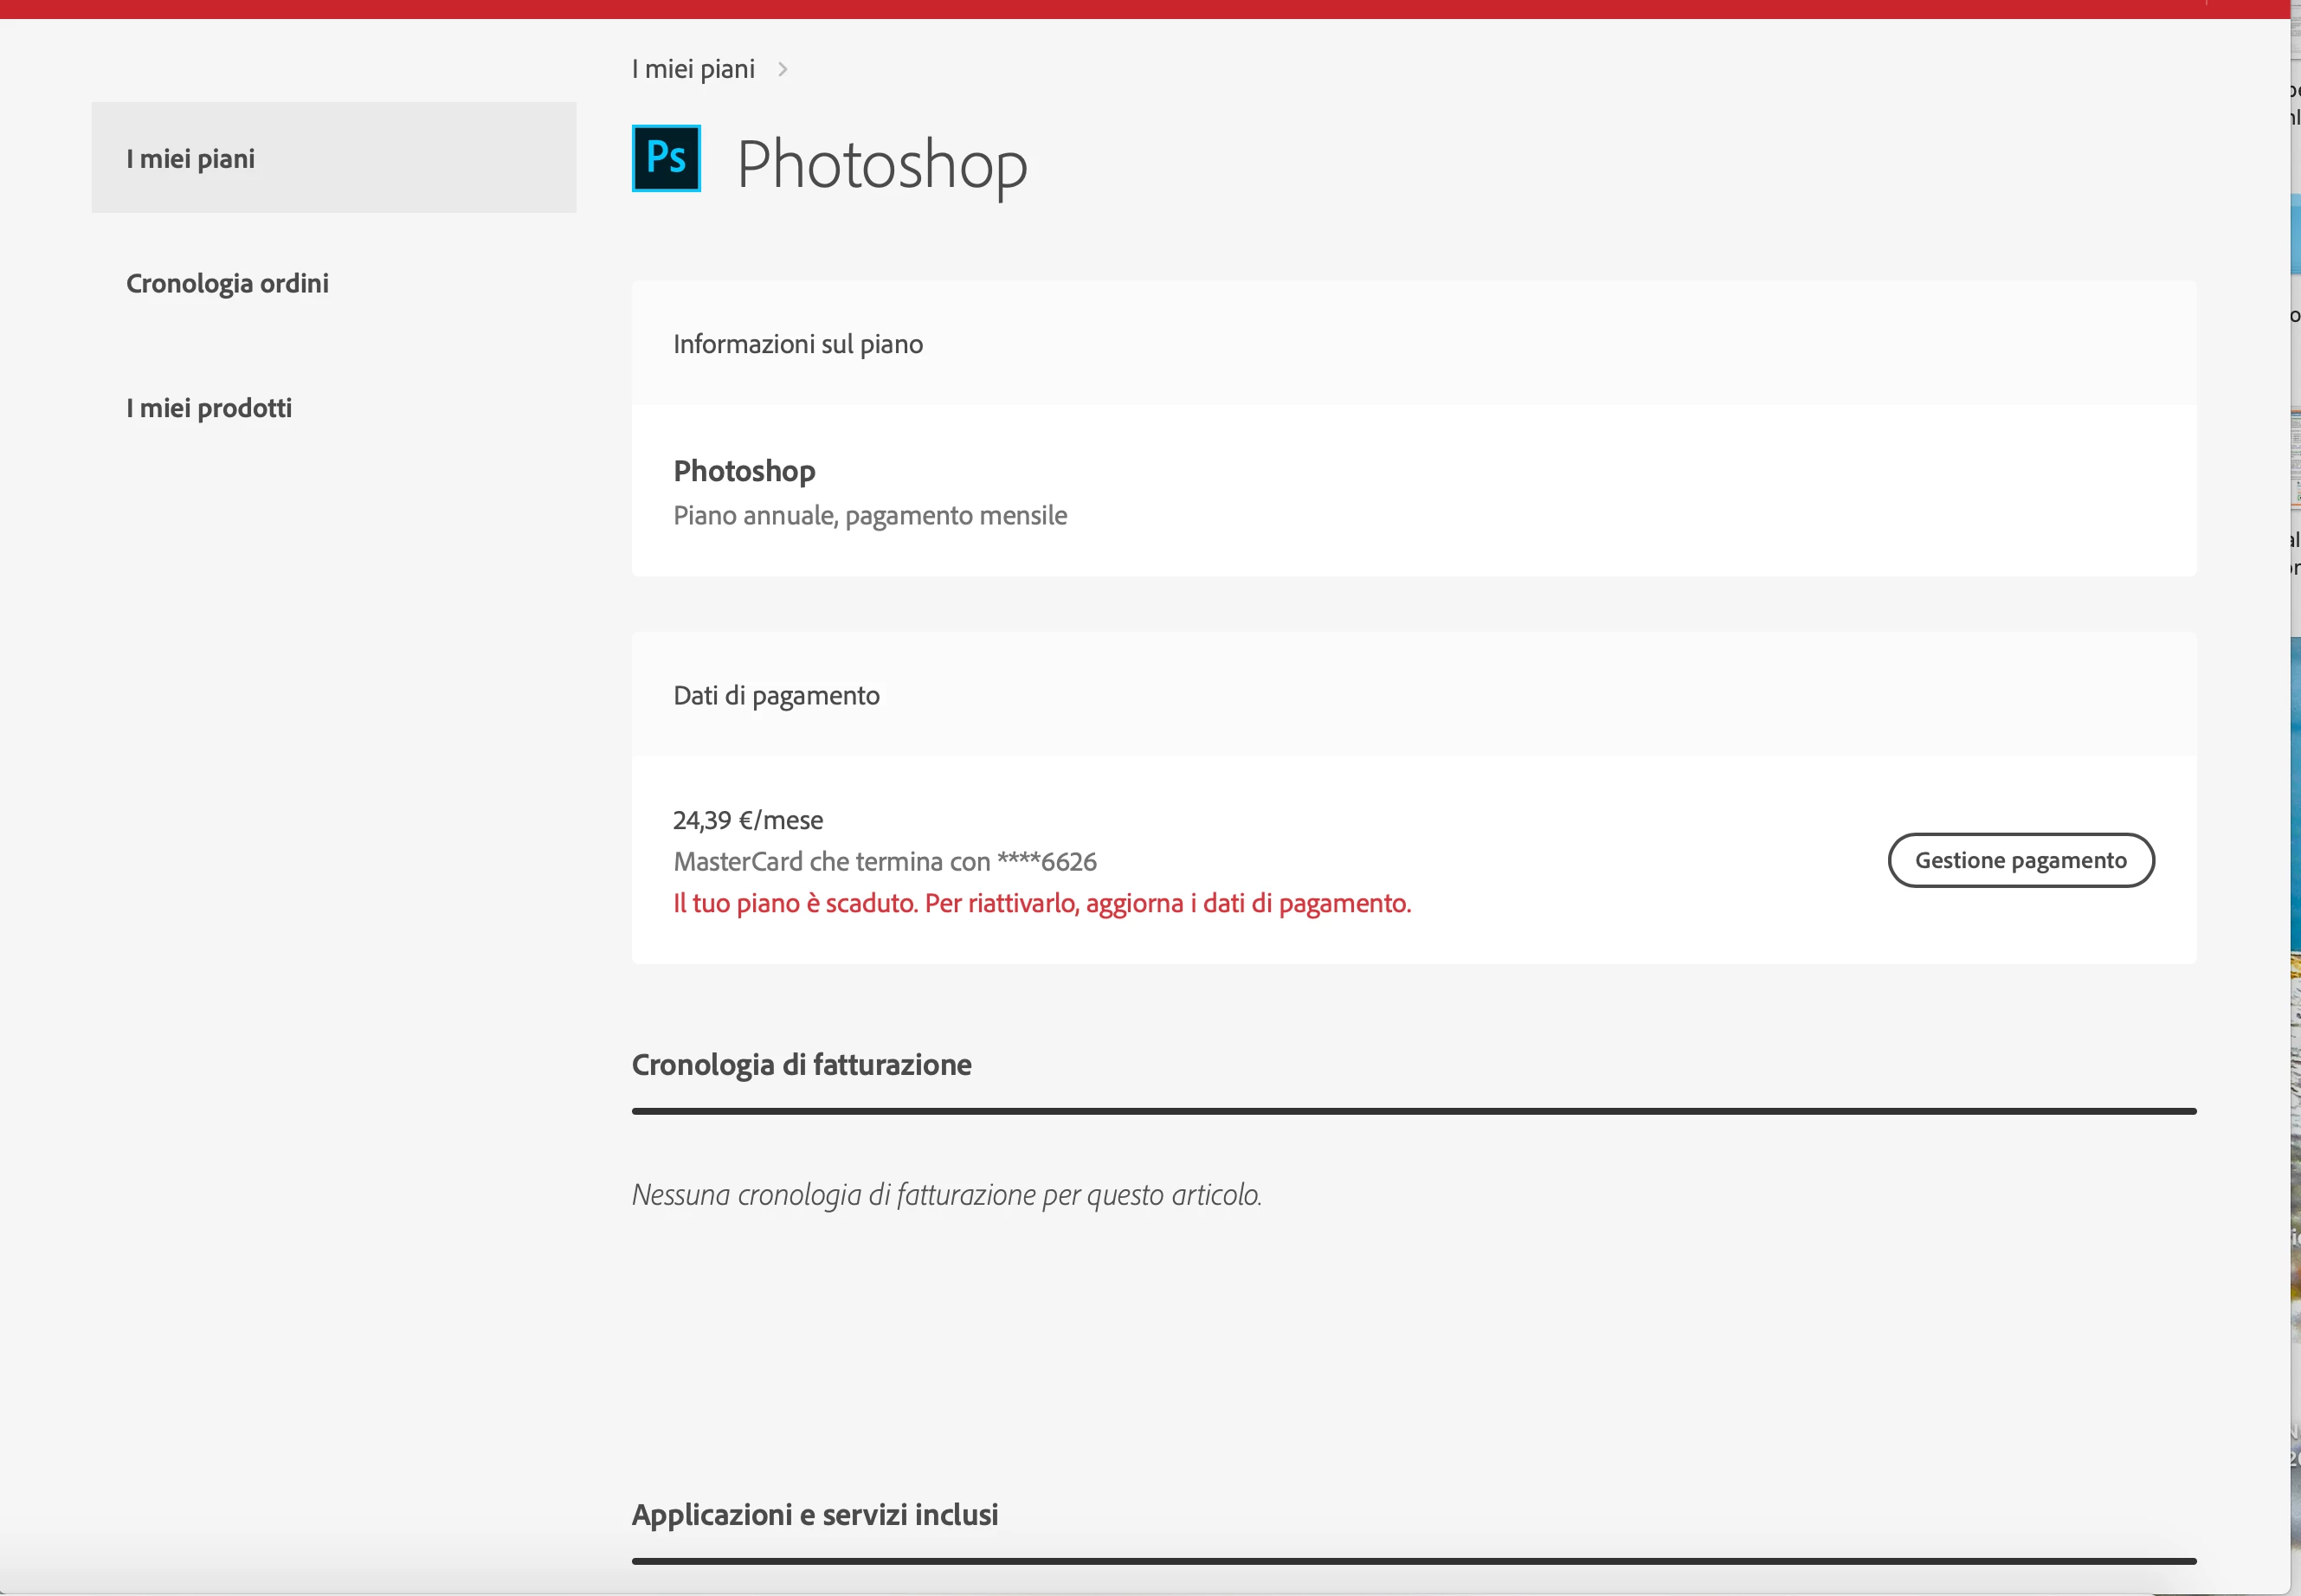The width and height of the screenshot is (2301, 1596).
Task: Click the Nessuna cronologia di fatturazione message
Action: [946, 1194]
